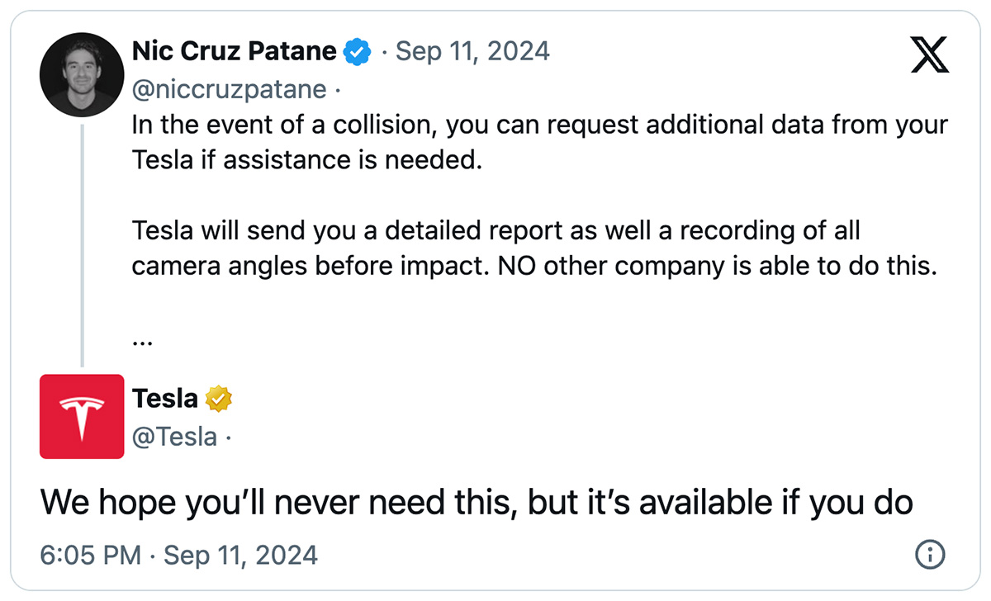Open the X logo in corner
Image resolution: width=991 pixels, height=601 pixels.
pos(929,55)
